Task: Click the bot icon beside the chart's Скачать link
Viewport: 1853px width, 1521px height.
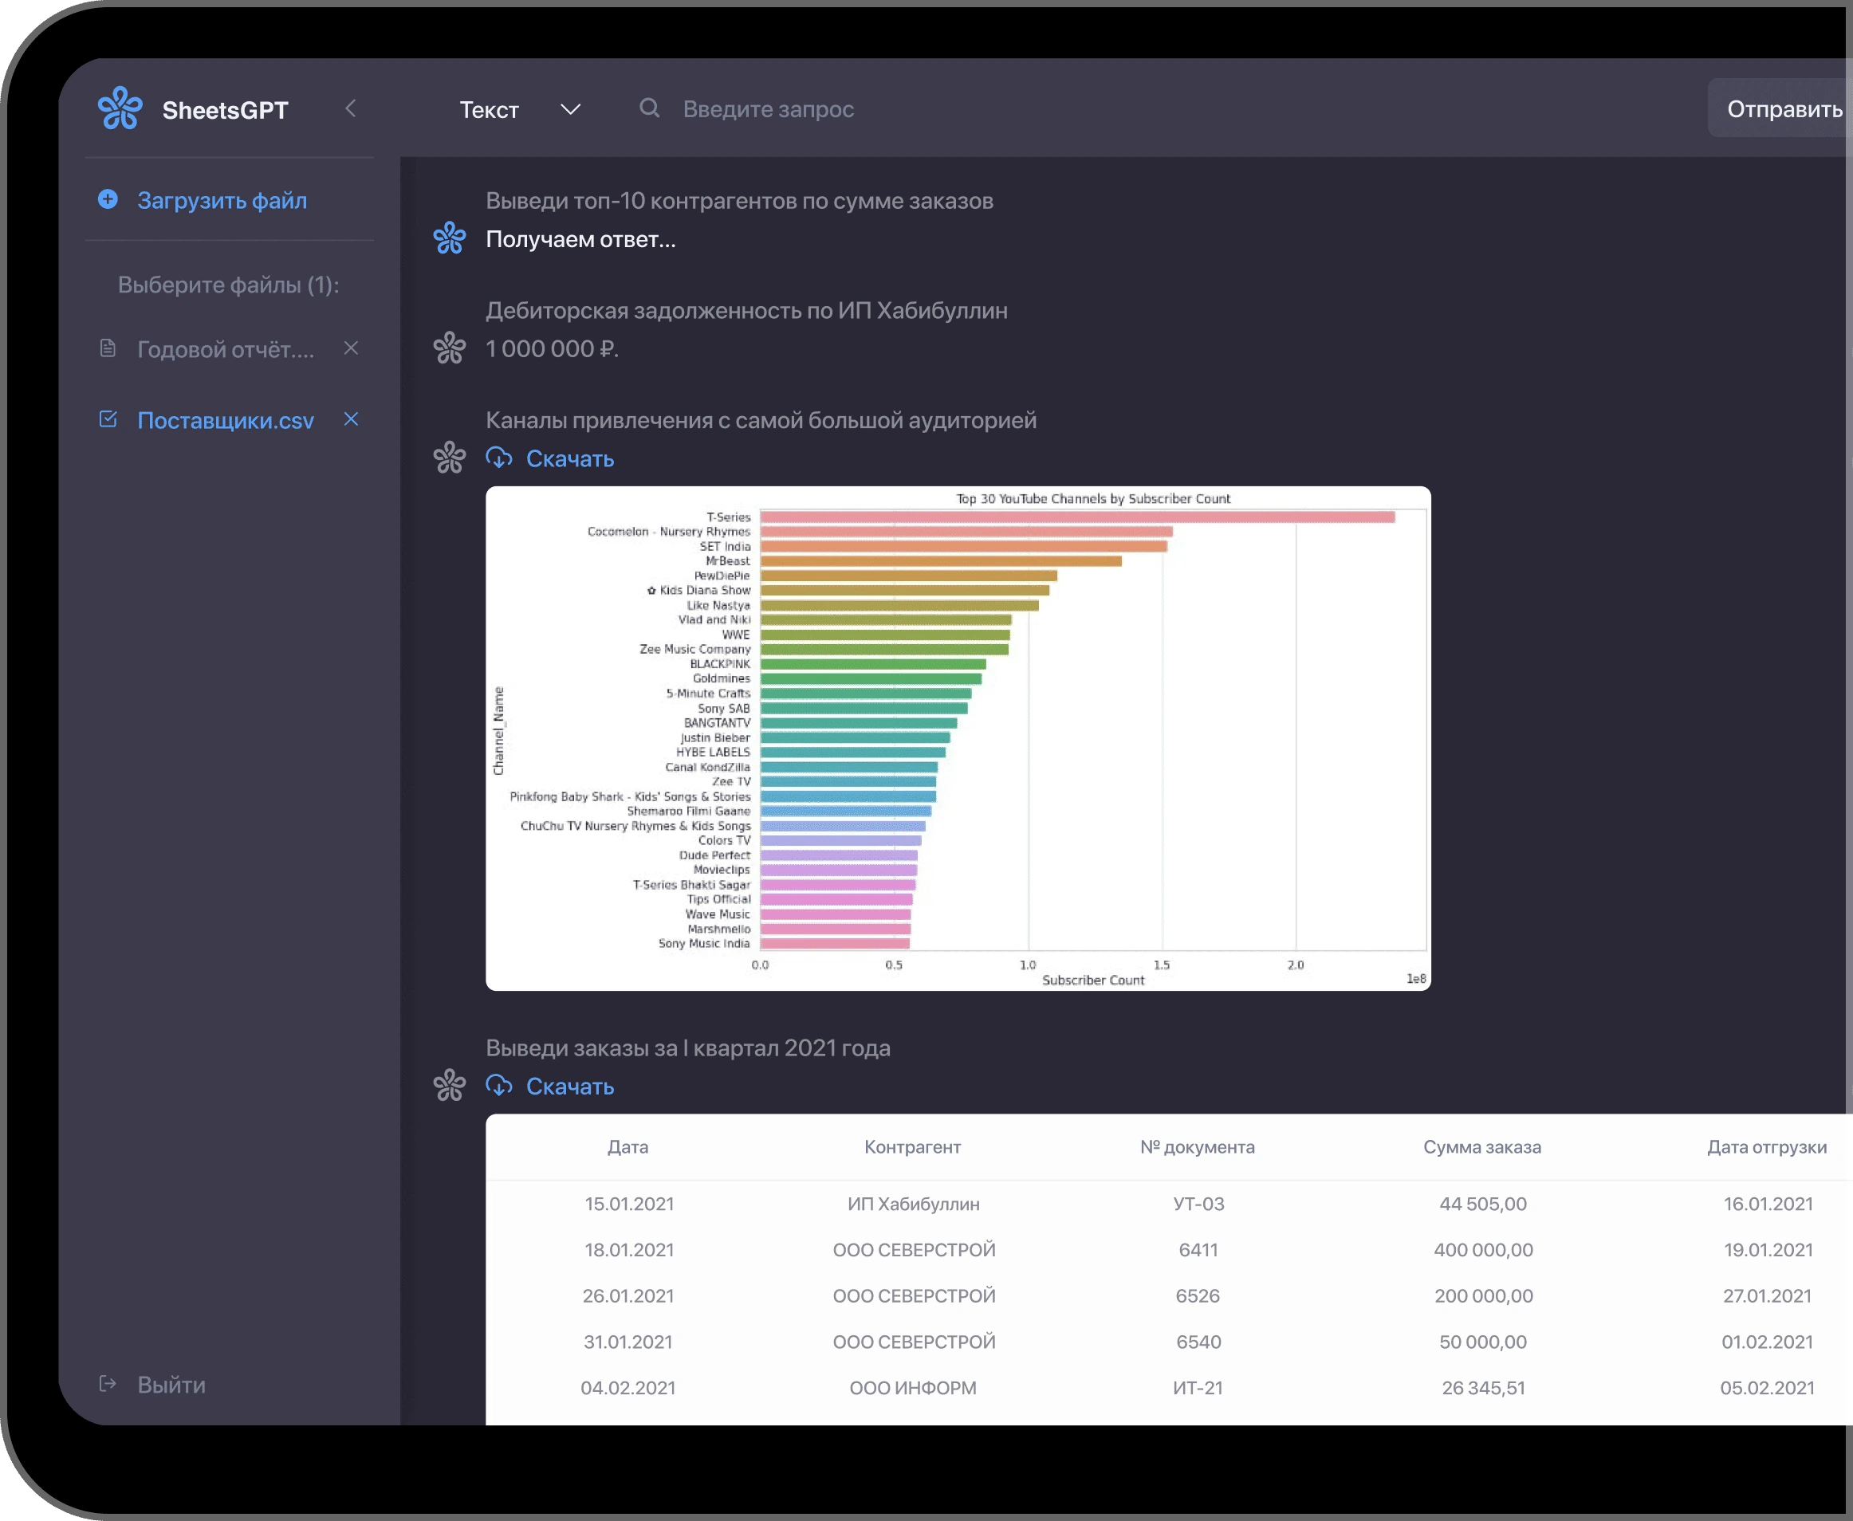Action: pyautogui.click(x=450, y=458)
